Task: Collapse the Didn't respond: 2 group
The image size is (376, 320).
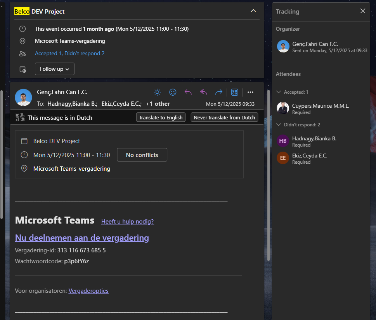Action: point(278,125)
